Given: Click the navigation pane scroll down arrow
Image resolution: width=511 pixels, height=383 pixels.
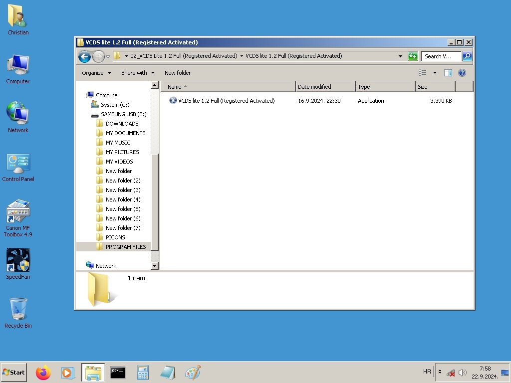Looking at the screenshot, I should 155,266.
